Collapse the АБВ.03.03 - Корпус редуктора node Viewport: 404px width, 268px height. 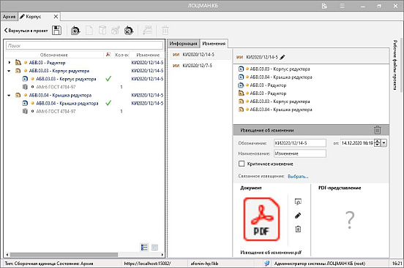click(x=9, y=71)
